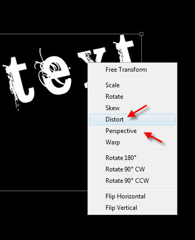Select Flip Horizontal
195x240 pixels.
132,196
